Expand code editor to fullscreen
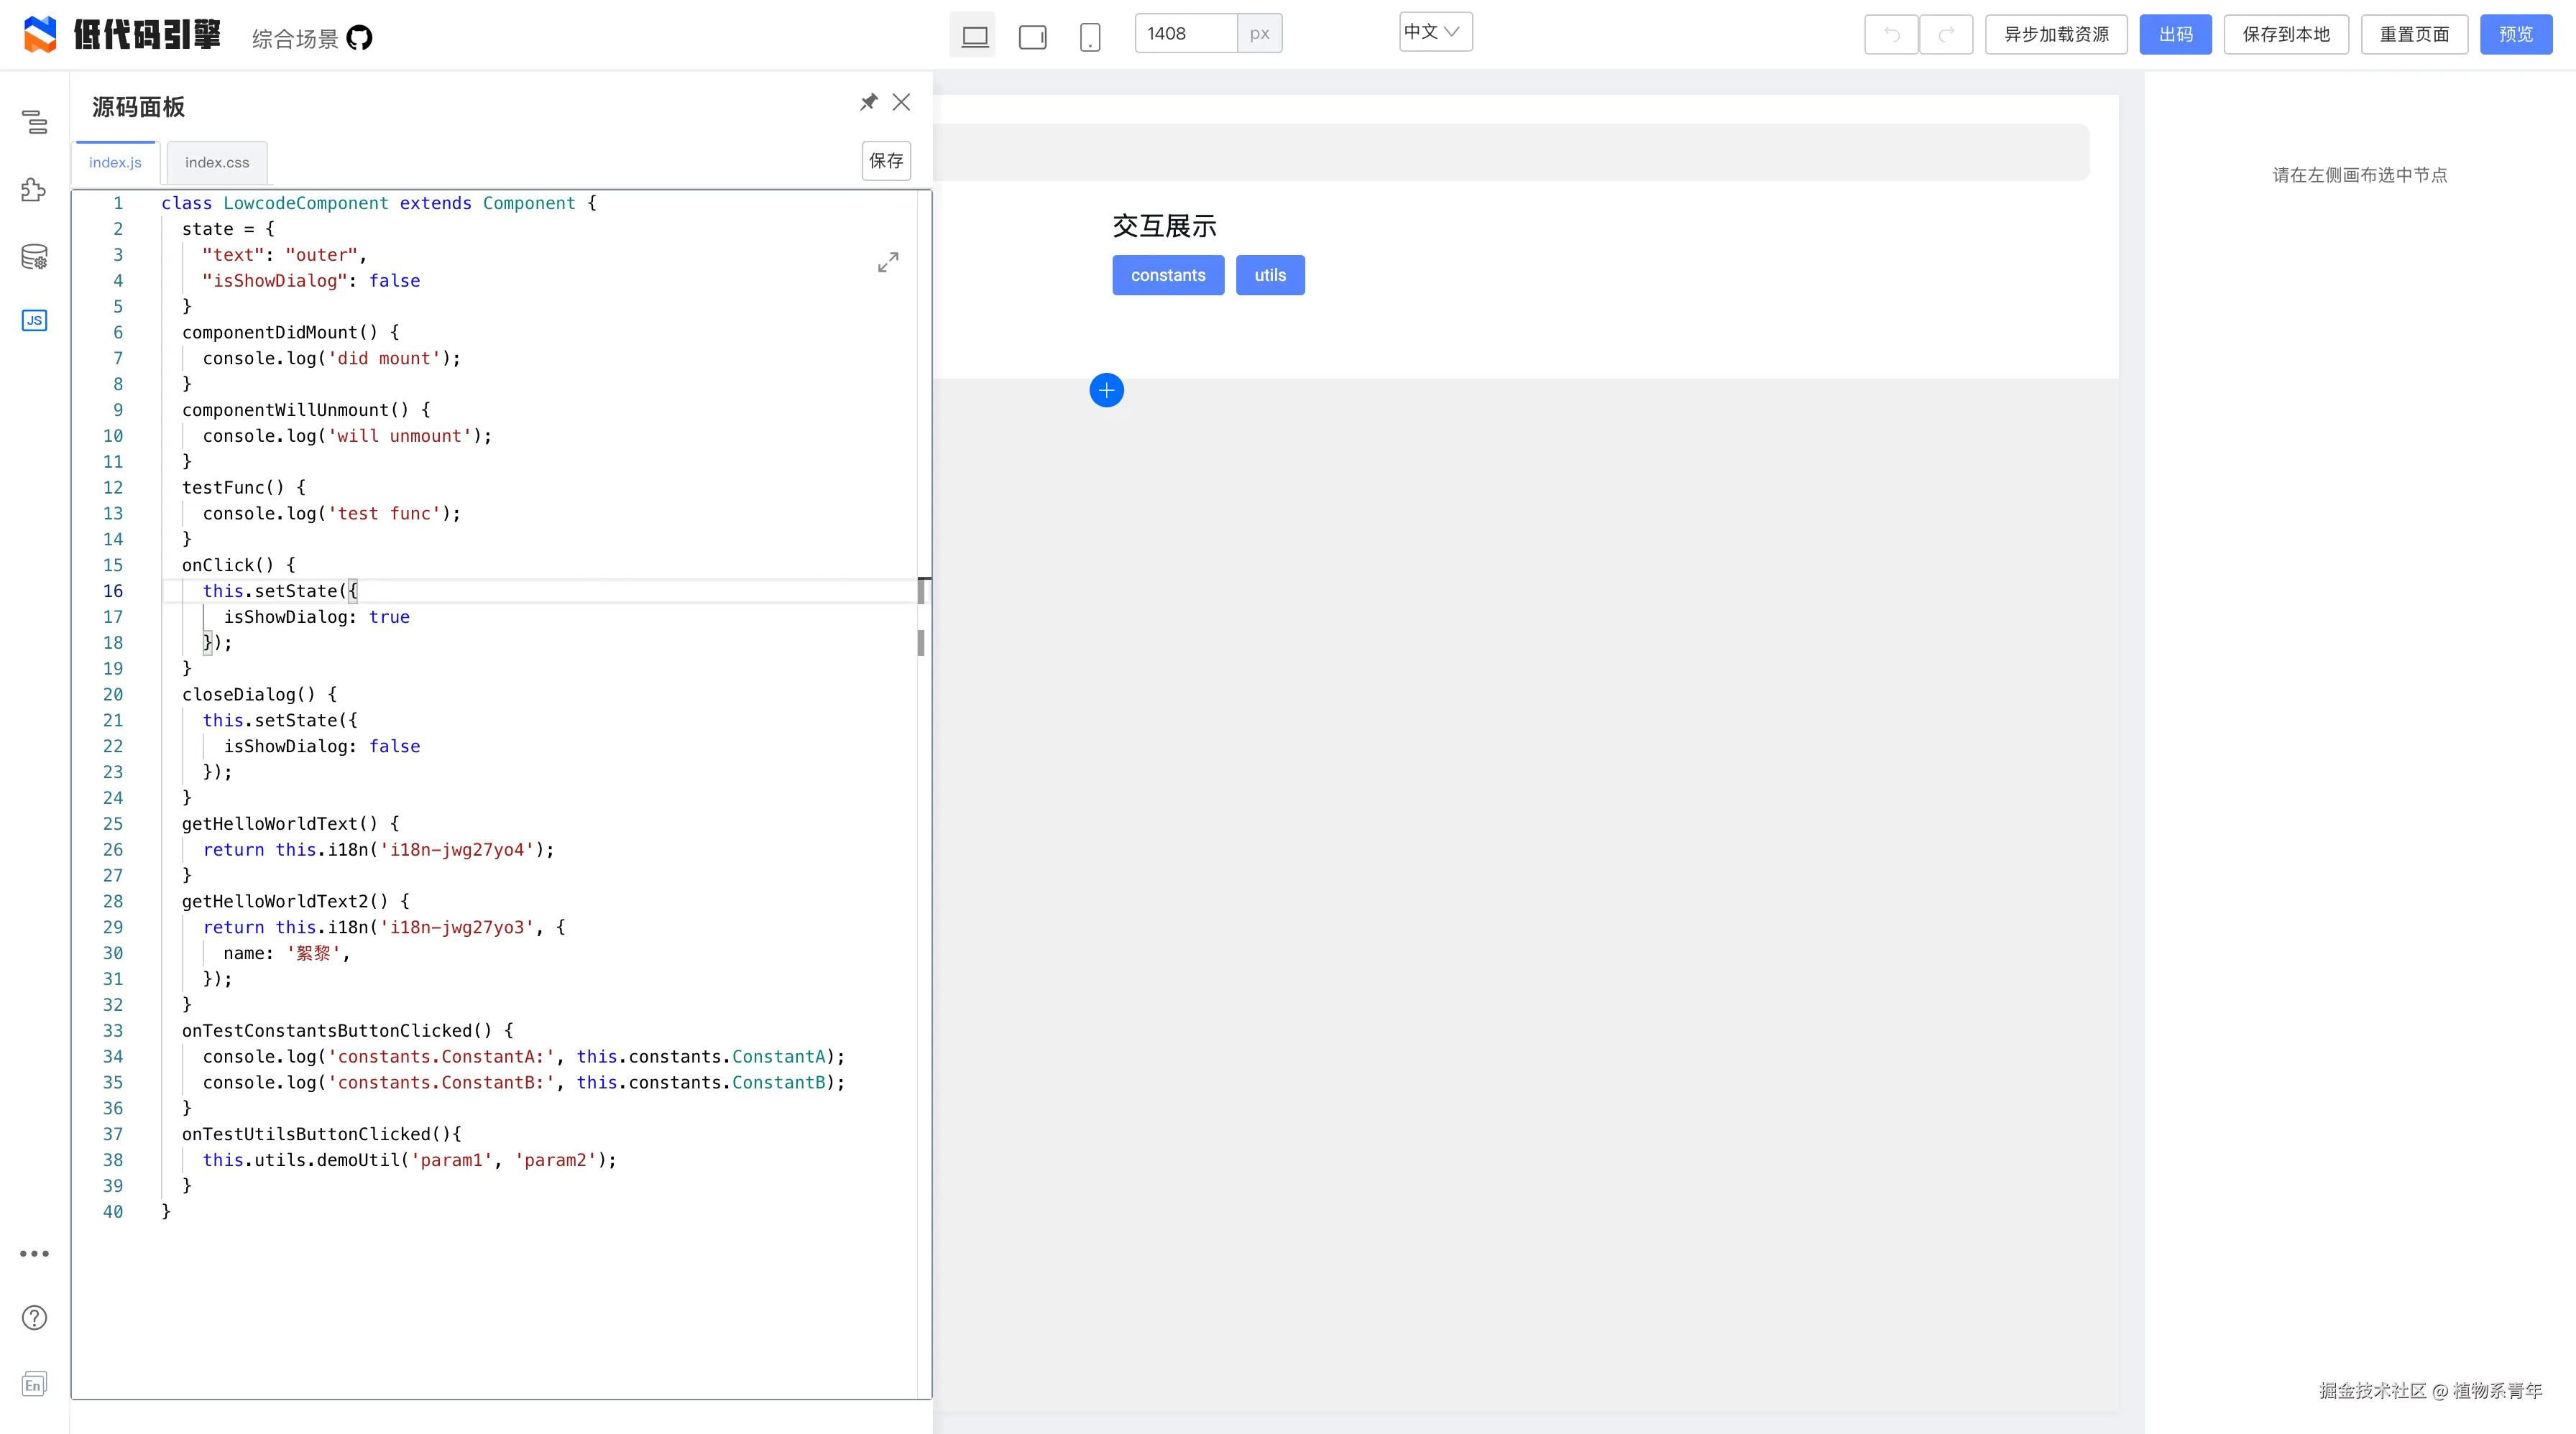The height and width of the screenshot is (1434, 2576). (x=888, y=262)
